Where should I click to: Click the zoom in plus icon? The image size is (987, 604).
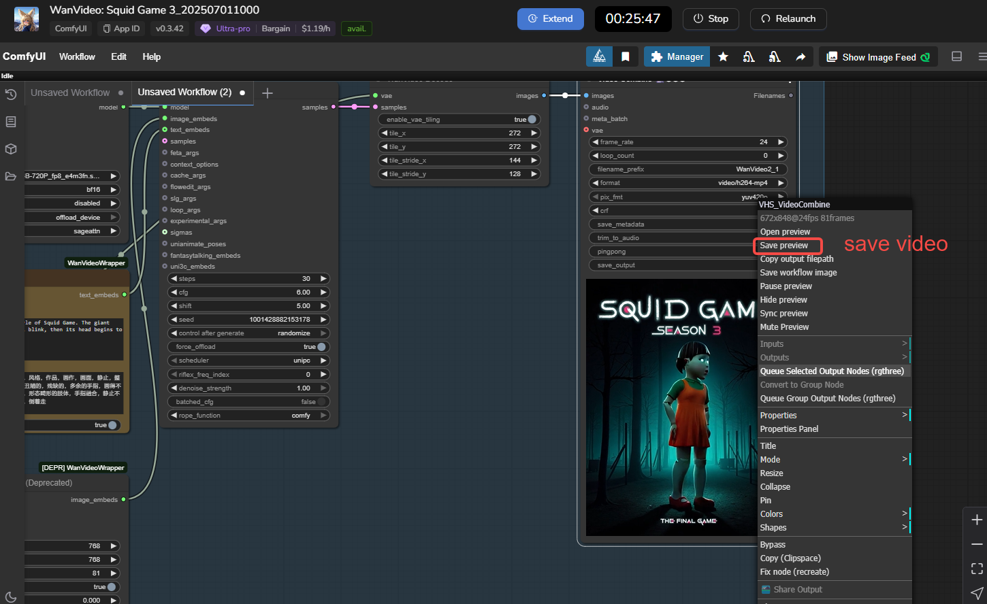tap(977, 520)
